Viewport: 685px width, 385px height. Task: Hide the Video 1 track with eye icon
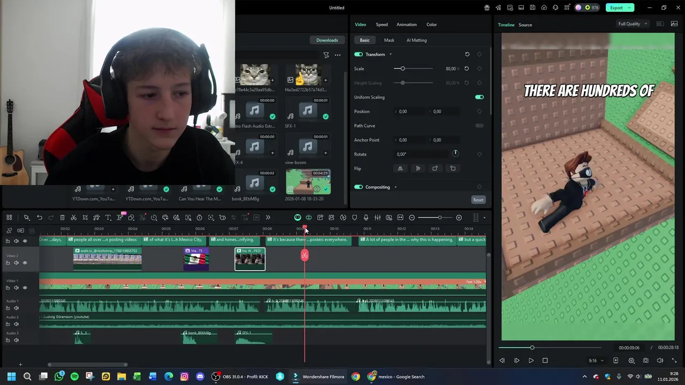[x=25, y=288]
